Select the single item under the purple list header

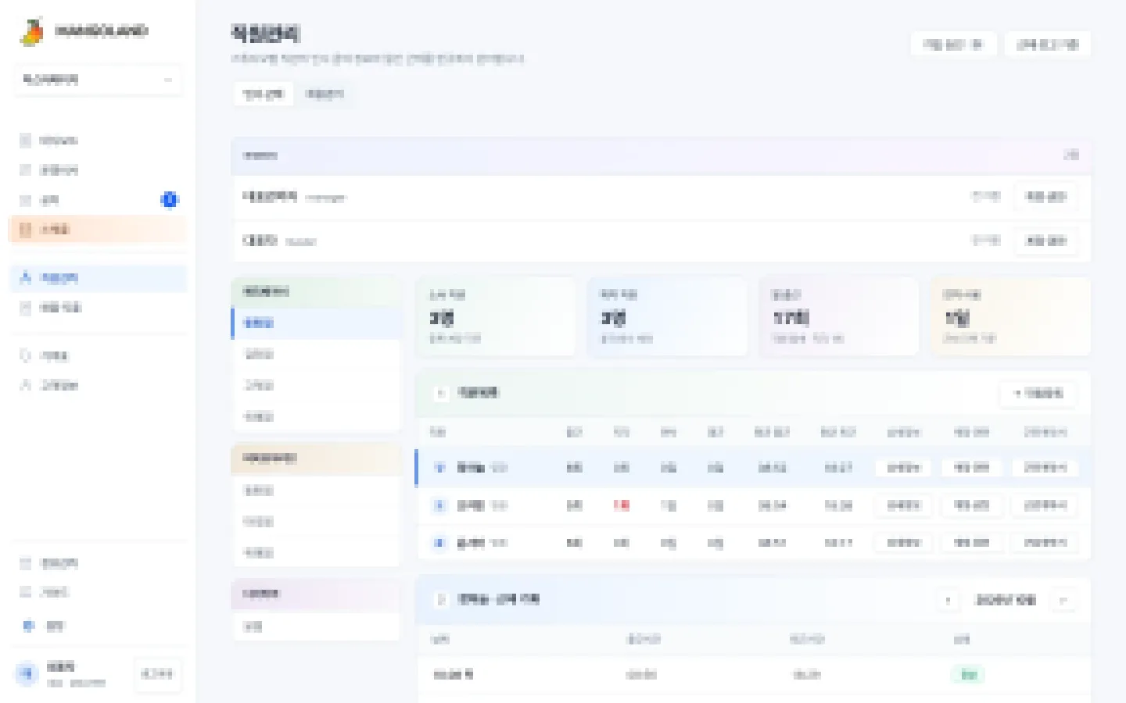(x=316, y=626)
